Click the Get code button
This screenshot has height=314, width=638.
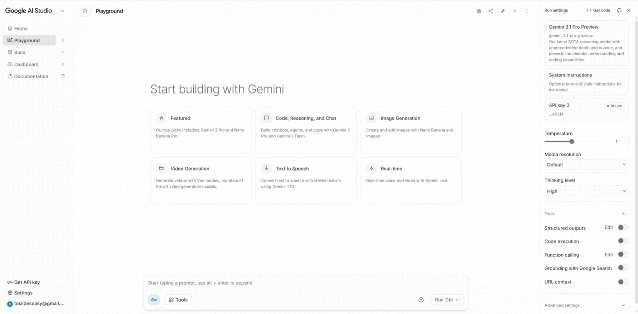[598, 10]
